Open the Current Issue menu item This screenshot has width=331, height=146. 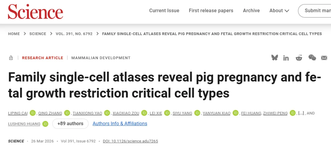point(164,11)
